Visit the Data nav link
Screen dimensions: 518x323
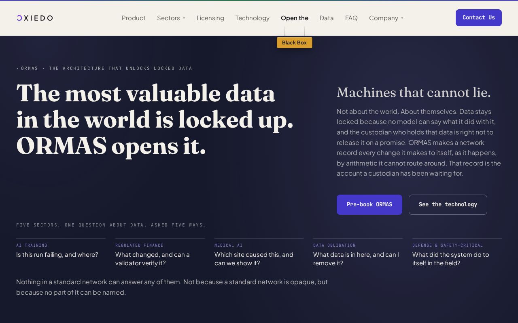point(327,18)
